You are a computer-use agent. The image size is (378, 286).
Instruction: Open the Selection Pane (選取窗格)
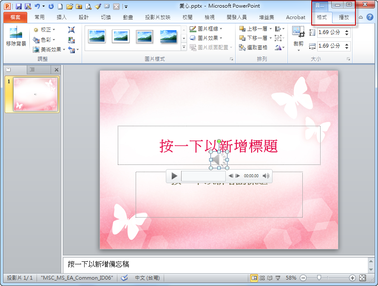(x=253, y=48)
